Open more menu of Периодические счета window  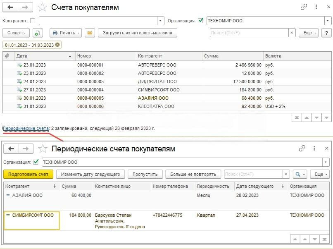coord(314,148)
